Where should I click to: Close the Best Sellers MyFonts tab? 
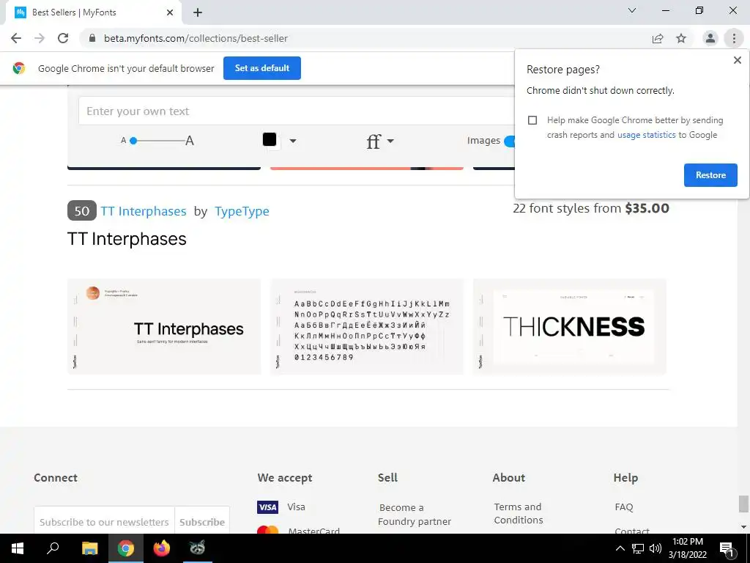170,12
